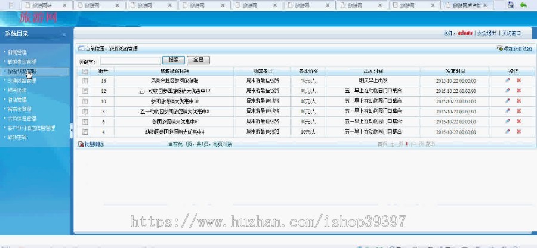Image resolution: width=537 pixels, height=248 pixels.
Task: Click the 参团价格 column header
Action: tap(308, 71)
